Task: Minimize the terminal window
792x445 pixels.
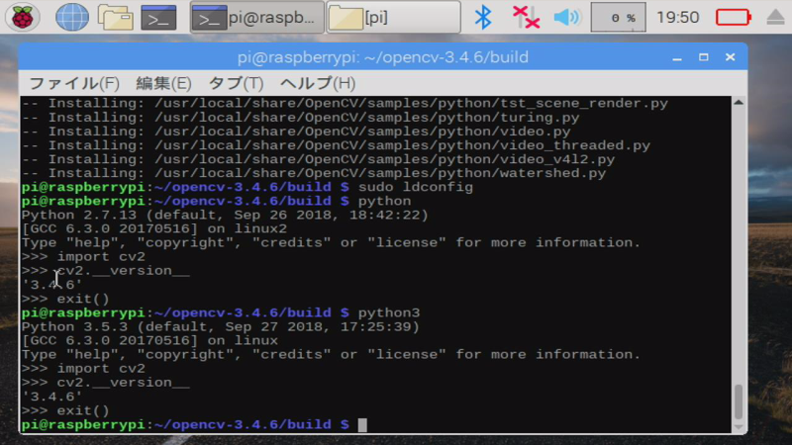Action: tap(677, 57)
